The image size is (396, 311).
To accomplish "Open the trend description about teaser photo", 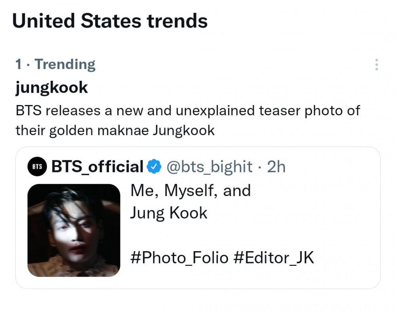I will coord(188,120).
